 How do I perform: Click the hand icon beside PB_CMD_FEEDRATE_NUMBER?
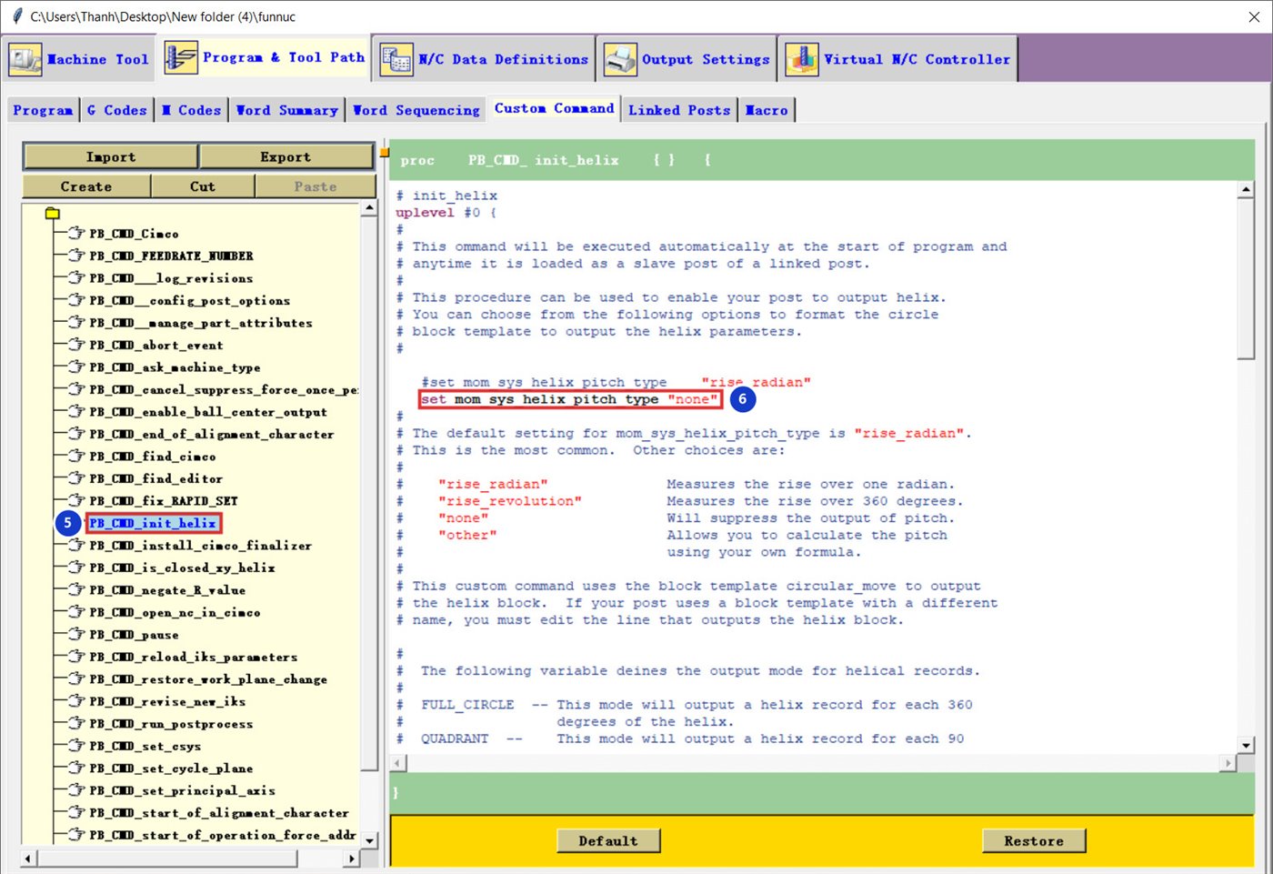click(76, 256)
